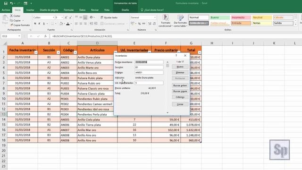Open the font size dropdown
The width and height of the screenshot is (302, 170).
click(x=62, y=17)
